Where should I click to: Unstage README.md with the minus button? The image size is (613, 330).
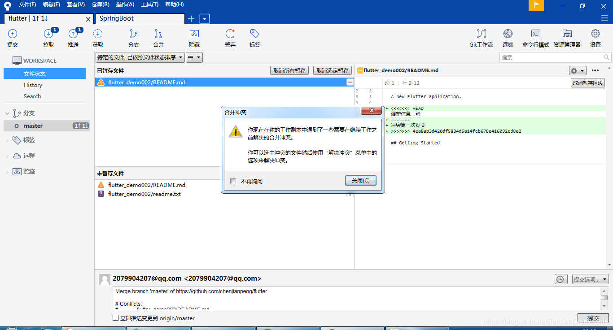[350, 82]
